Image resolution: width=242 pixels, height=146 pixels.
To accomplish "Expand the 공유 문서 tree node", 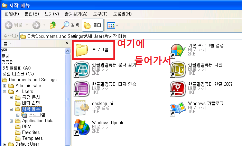I will [x=11, y=97].
